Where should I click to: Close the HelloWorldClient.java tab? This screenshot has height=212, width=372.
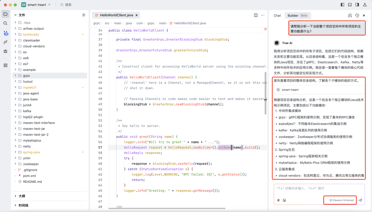pos(137,15)
